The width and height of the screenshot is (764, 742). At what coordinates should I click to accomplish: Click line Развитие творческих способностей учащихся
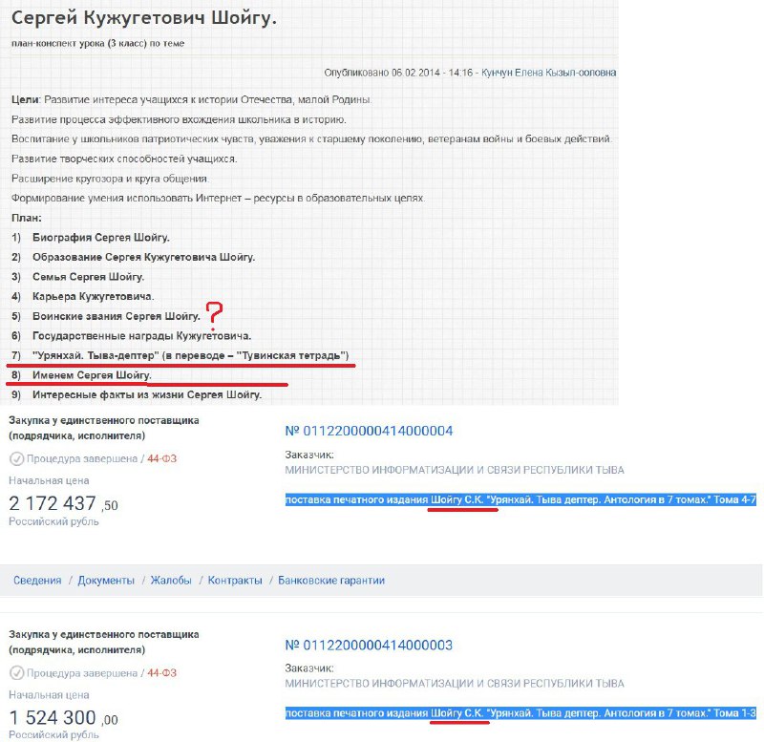coord(124,159)
